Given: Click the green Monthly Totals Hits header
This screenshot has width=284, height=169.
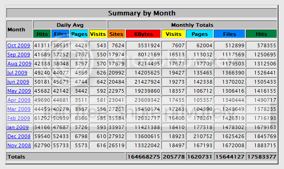Looking at the screenshot, I should click(261, 34).
